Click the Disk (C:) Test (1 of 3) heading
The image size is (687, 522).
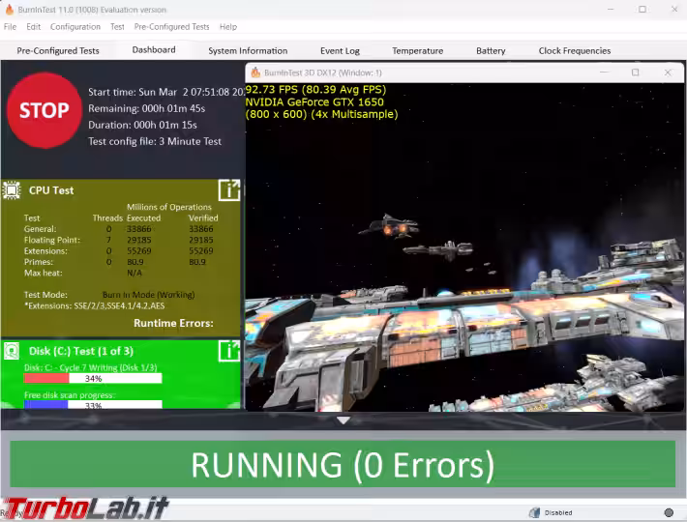(81, 351)
